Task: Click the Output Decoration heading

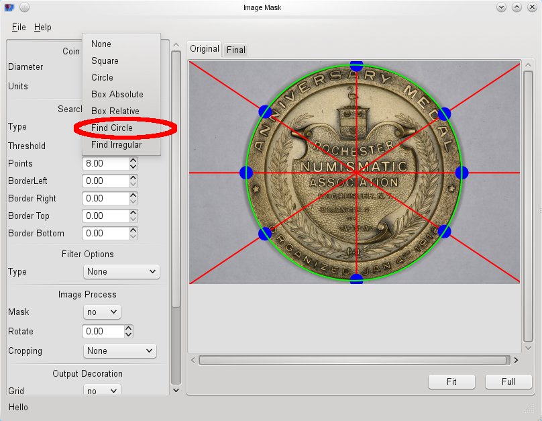Action: pos(87,373)
